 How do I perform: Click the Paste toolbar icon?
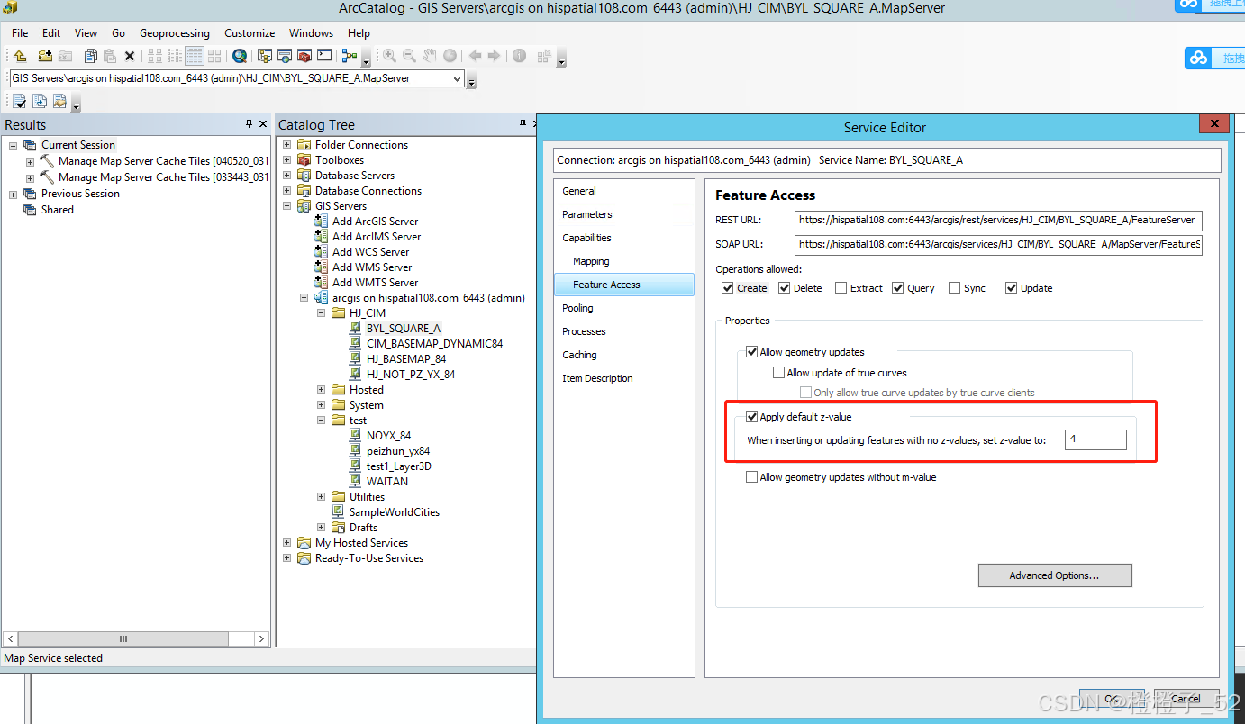110,56
